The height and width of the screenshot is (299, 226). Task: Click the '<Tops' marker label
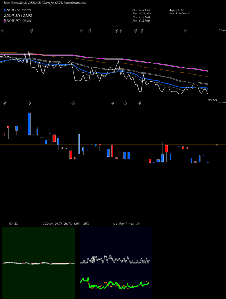click(x=222, y=30)
